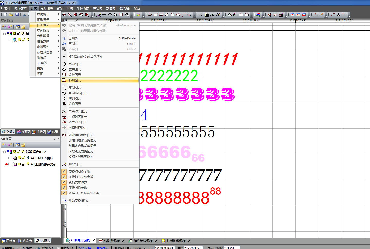Viewport: 370px width, 249px height.
Task: Open the 空间图形 submenu
Action: click(45, 30)
